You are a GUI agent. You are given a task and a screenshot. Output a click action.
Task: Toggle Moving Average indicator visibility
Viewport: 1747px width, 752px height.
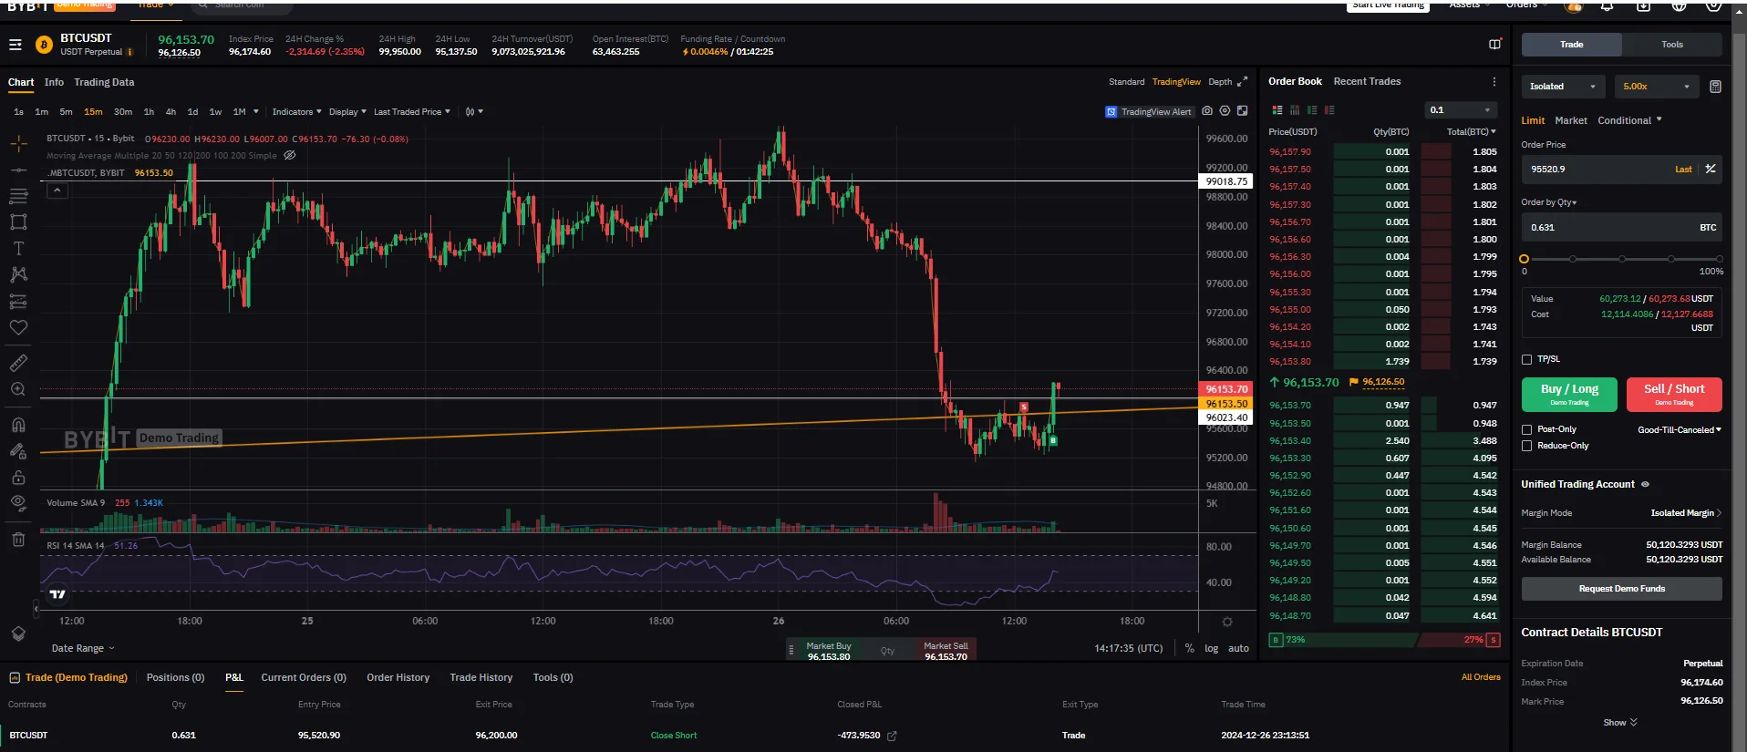pos(290,155)
